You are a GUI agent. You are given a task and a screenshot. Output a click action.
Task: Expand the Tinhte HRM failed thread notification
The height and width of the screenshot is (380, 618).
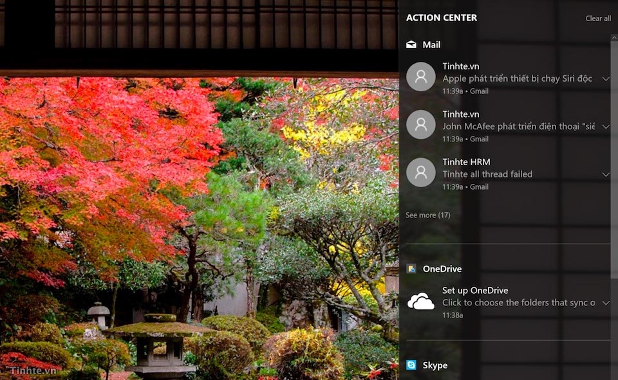[606, 174]
